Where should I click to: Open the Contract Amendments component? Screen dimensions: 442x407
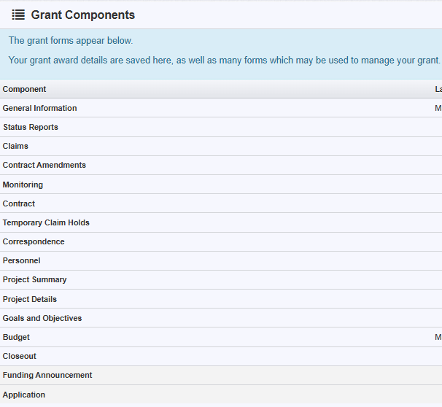coord(44,165)
